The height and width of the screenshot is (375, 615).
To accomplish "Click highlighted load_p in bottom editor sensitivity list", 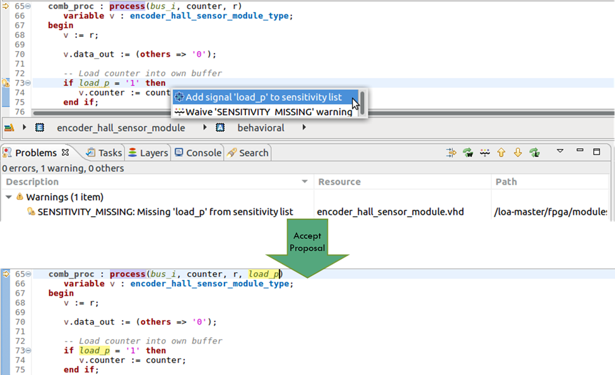I will [x=264, y=274].
